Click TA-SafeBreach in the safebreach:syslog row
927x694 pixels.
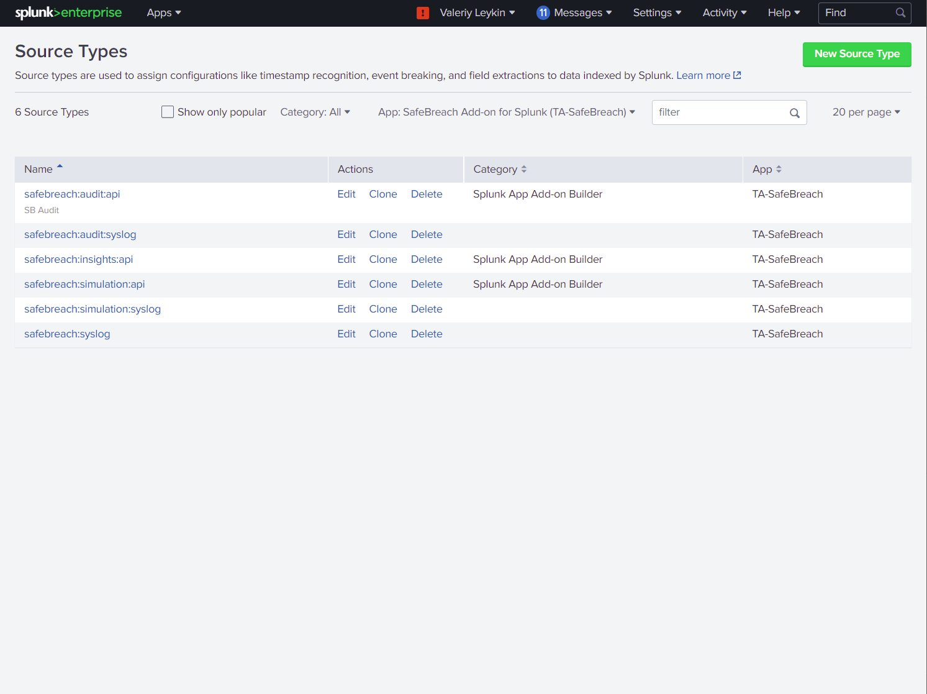787,334
